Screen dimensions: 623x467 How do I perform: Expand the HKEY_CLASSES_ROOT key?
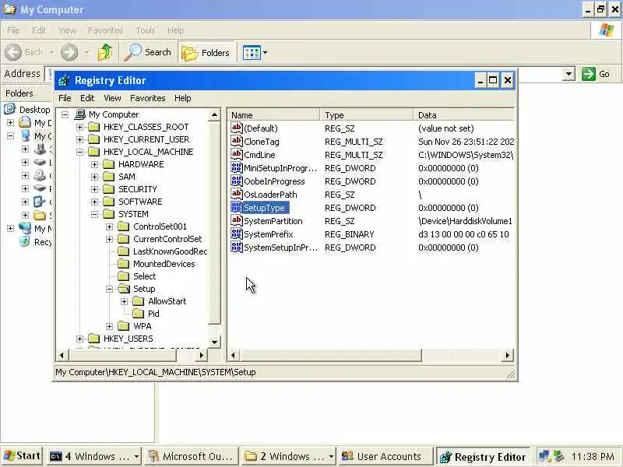[80, 127]
